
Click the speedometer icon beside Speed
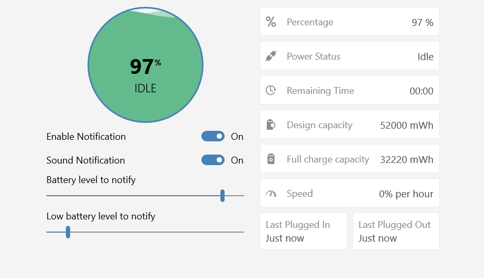[271, 194]
